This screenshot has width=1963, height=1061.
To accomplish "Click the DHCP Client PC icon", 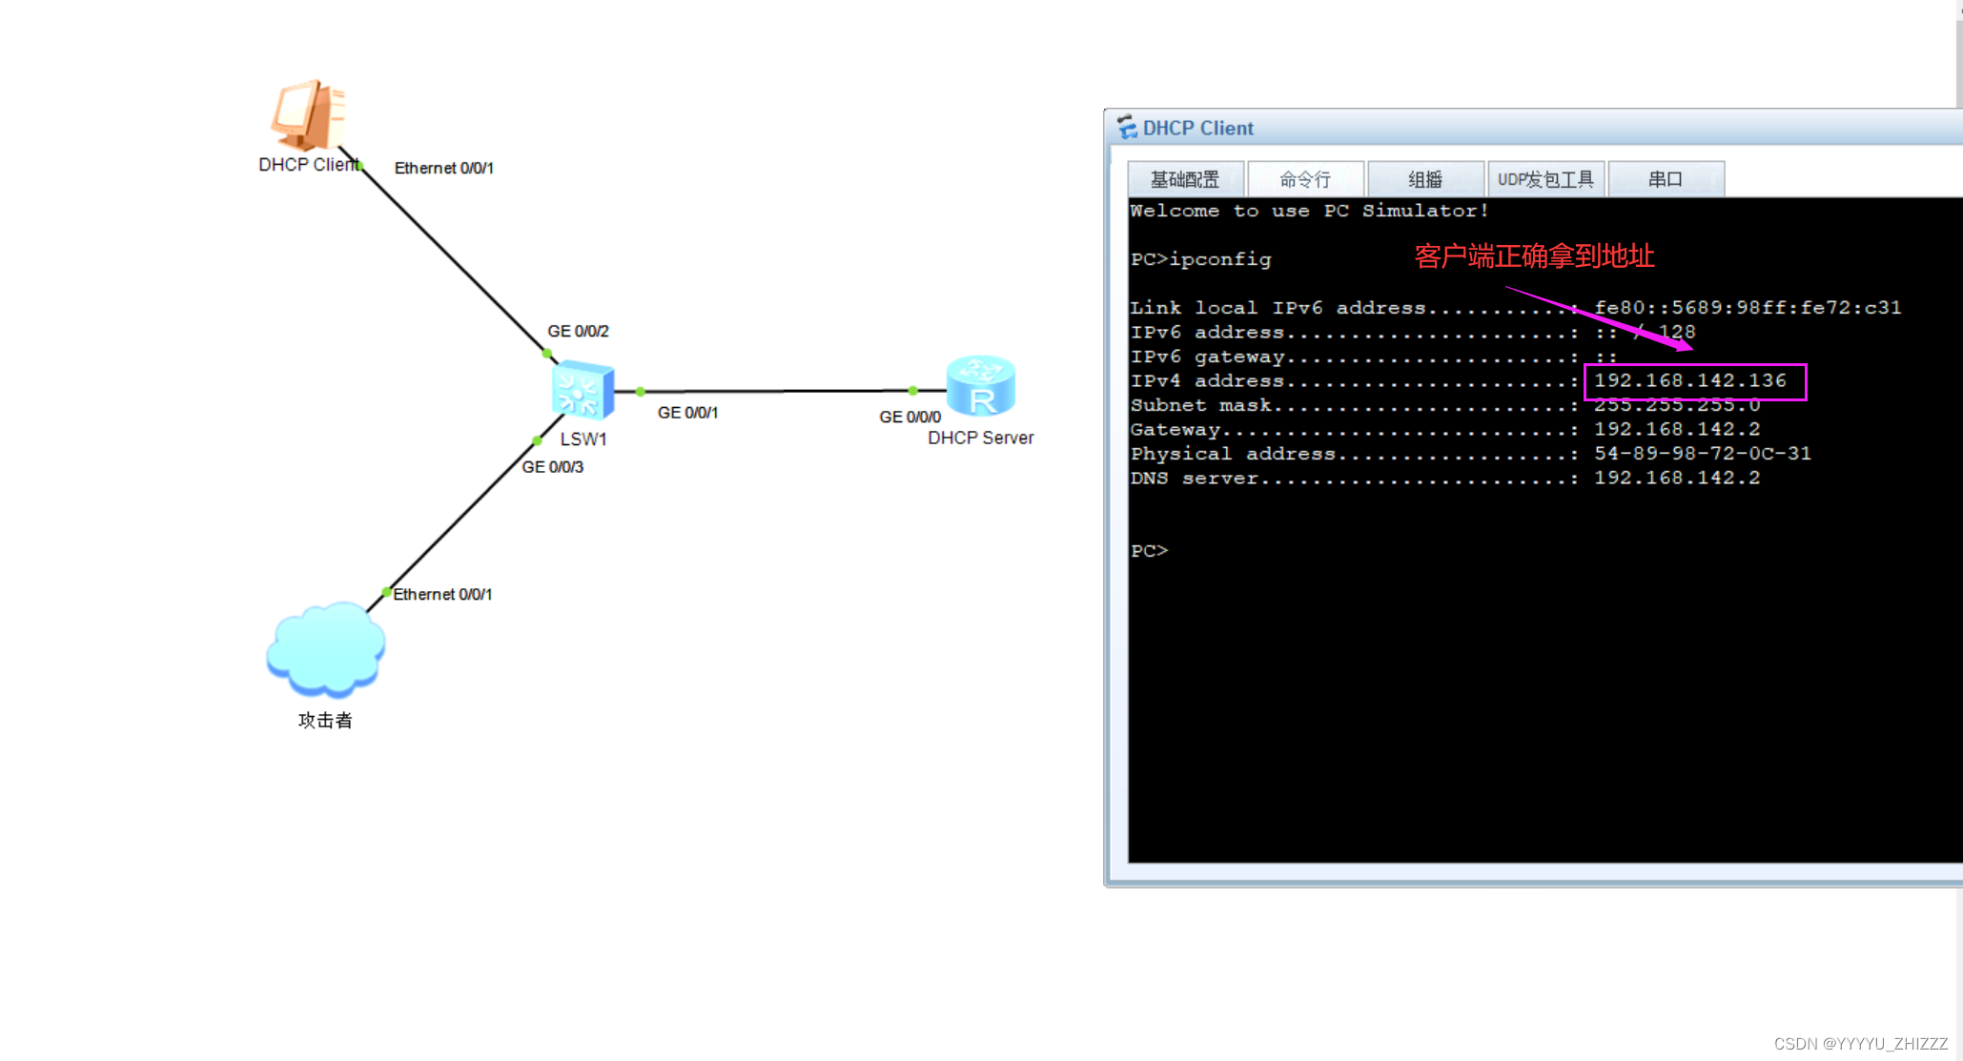I will pyautogui.click(x=307, y=115).
